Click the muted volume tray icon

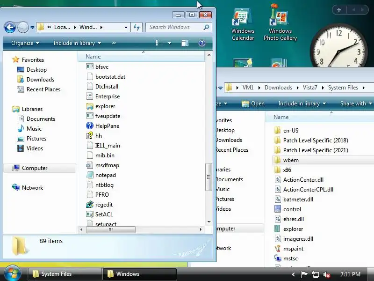[327, 274]
